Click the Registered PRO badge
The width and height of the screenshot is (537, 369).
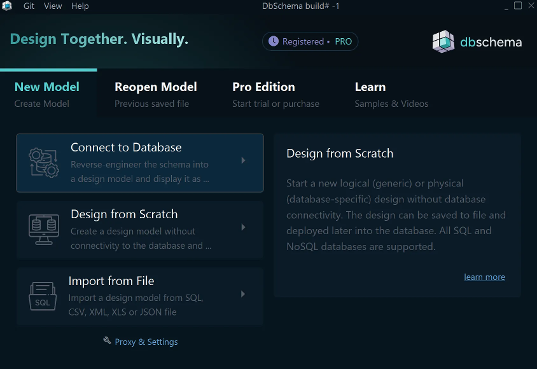tap(310, 41)
